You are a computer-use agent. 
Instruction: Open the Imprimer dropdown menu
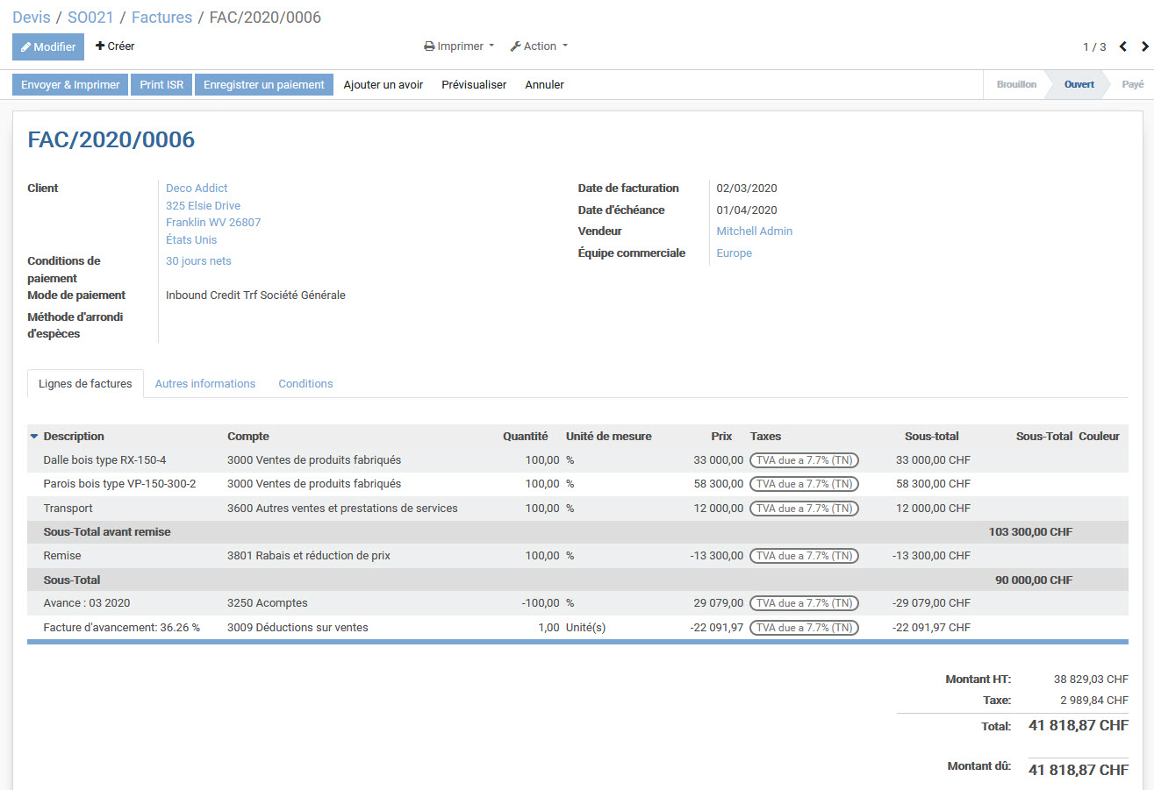click(459, 46)
